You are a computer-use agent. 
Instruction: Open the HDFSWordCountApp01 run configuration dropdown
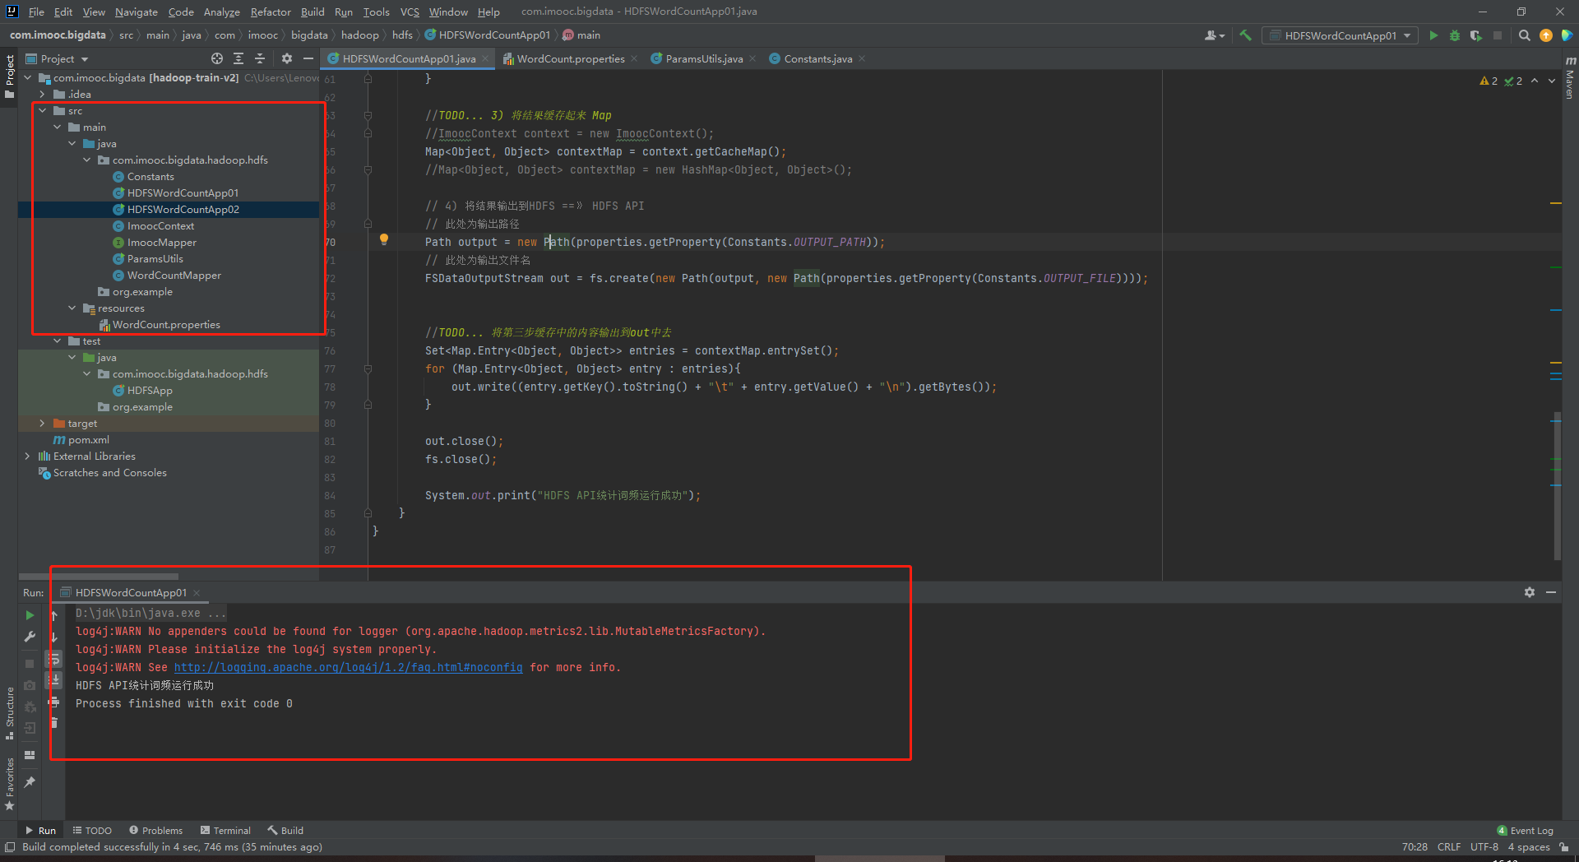click(x=1340, y=35)
